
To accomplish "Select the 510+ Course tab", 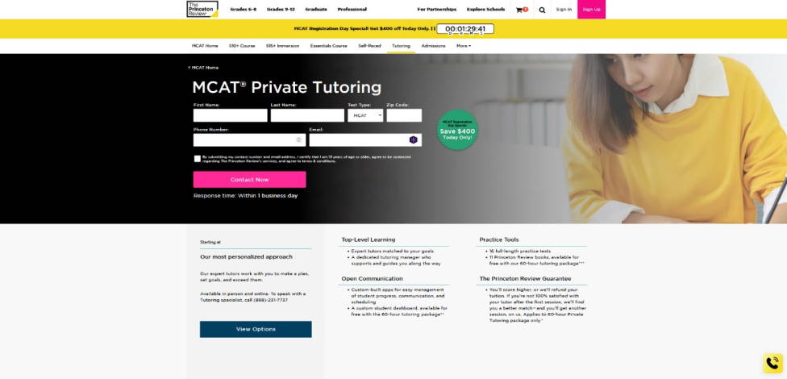I will click(242, 46).
